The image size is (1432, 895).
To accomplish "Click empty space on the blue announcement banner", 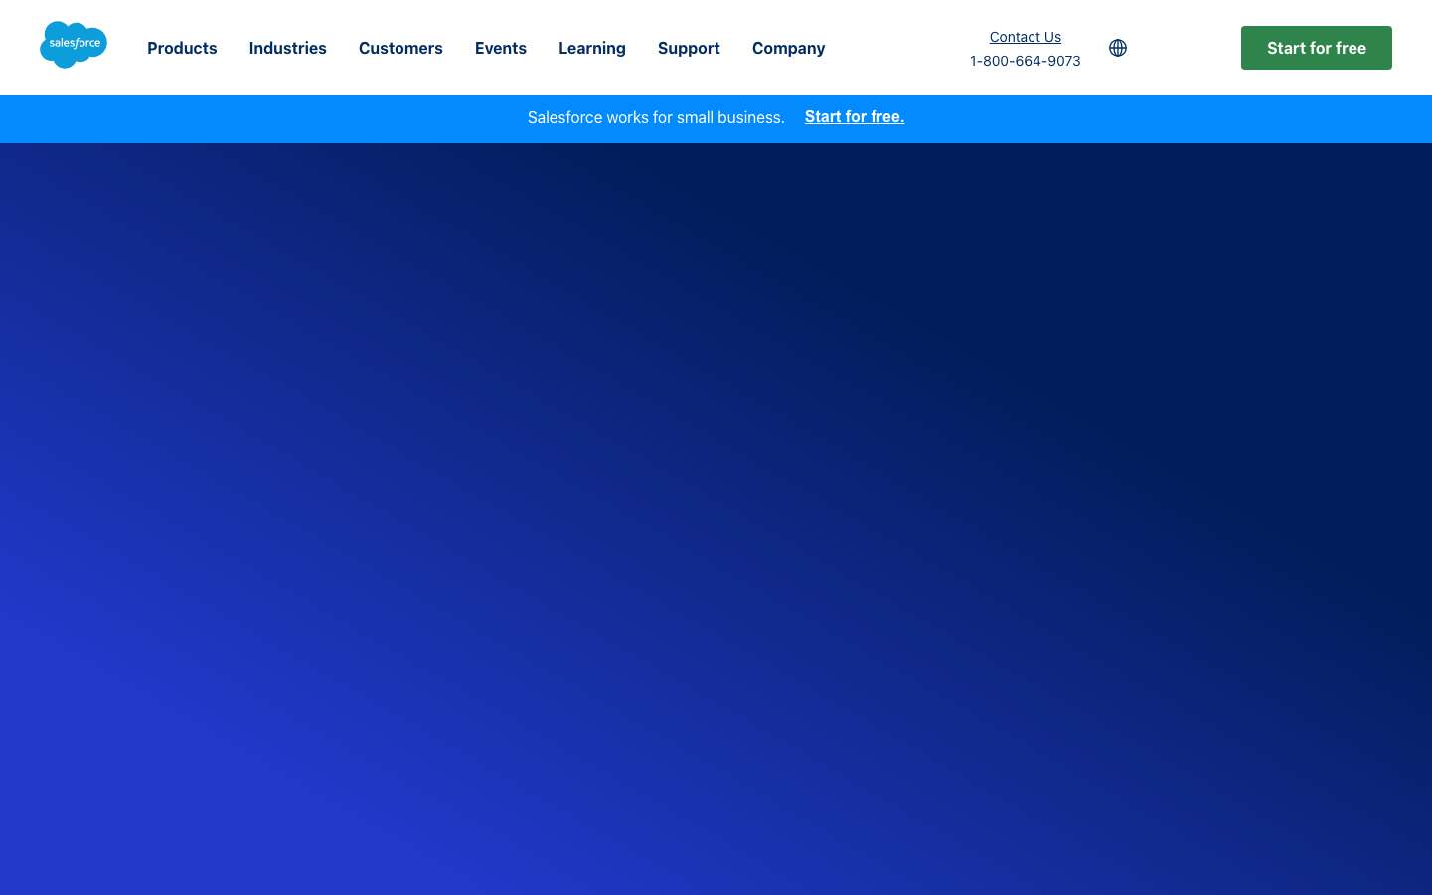I will pos(248,119).
